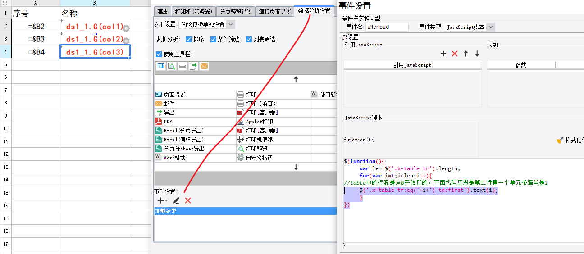Toggle the 列表筛选 checkbox
Screen dimensions: 584x254
point(249,39)
